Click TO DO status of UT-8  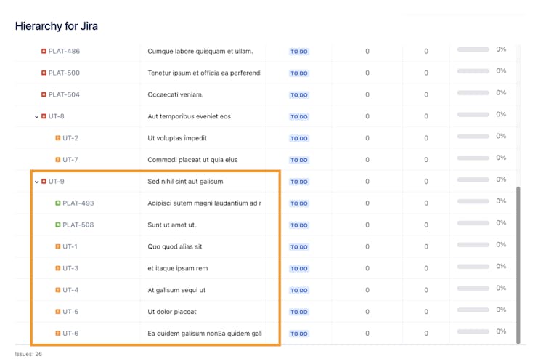[x=299, y=117]
